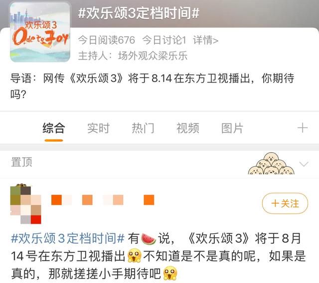The height and width of the screenshot is (283, 319).
Task: Tap the plus icon beside the tabs
Action: 303,128
